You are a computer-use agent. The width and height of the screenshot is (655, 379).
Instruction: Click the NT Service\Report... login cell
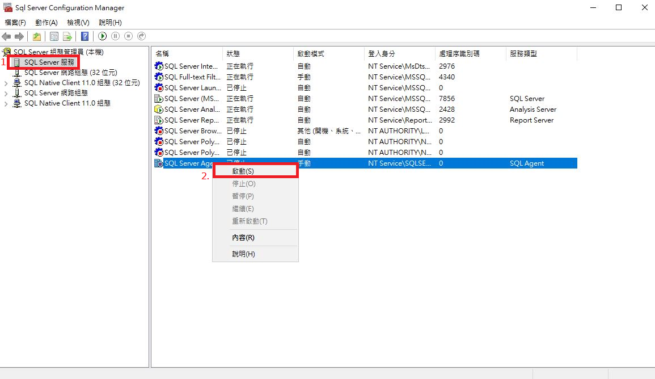coord(400,120)
